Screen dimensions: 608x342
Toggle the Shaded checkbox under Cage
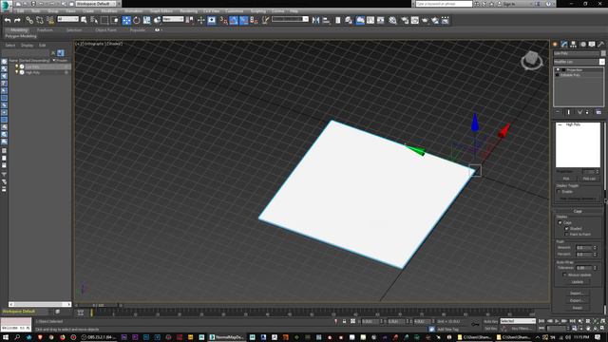point(566,228)
